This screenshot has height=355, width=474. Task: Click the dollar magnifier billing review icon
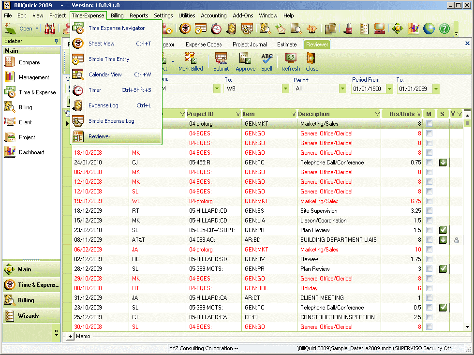(x=265, y=29)
